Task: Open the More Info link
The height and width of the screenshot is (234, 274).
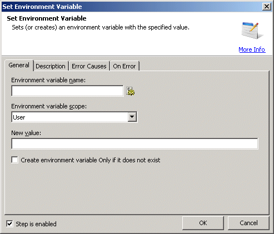Action: point(252,49)
